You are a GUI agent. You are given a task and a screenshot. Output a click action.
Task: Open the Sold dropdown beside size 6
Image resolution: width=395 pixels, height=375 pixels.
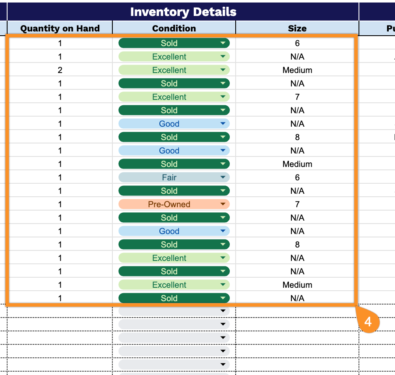174,43
